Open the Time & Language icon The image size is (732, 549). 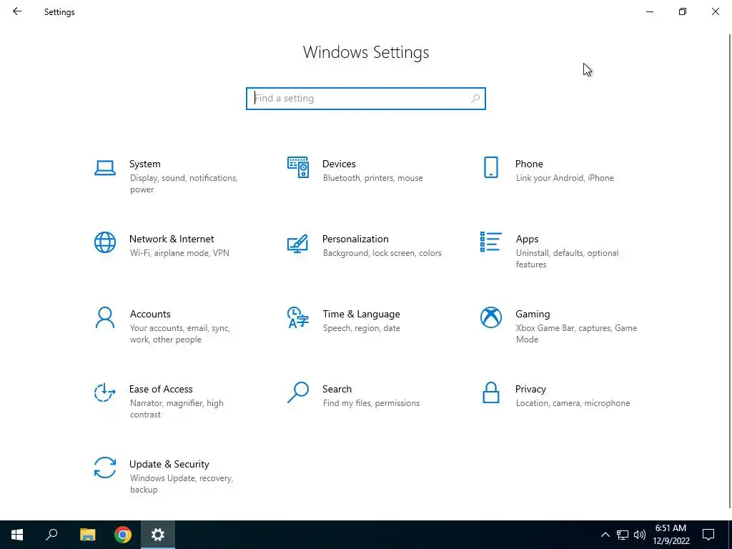click(298, 317)
